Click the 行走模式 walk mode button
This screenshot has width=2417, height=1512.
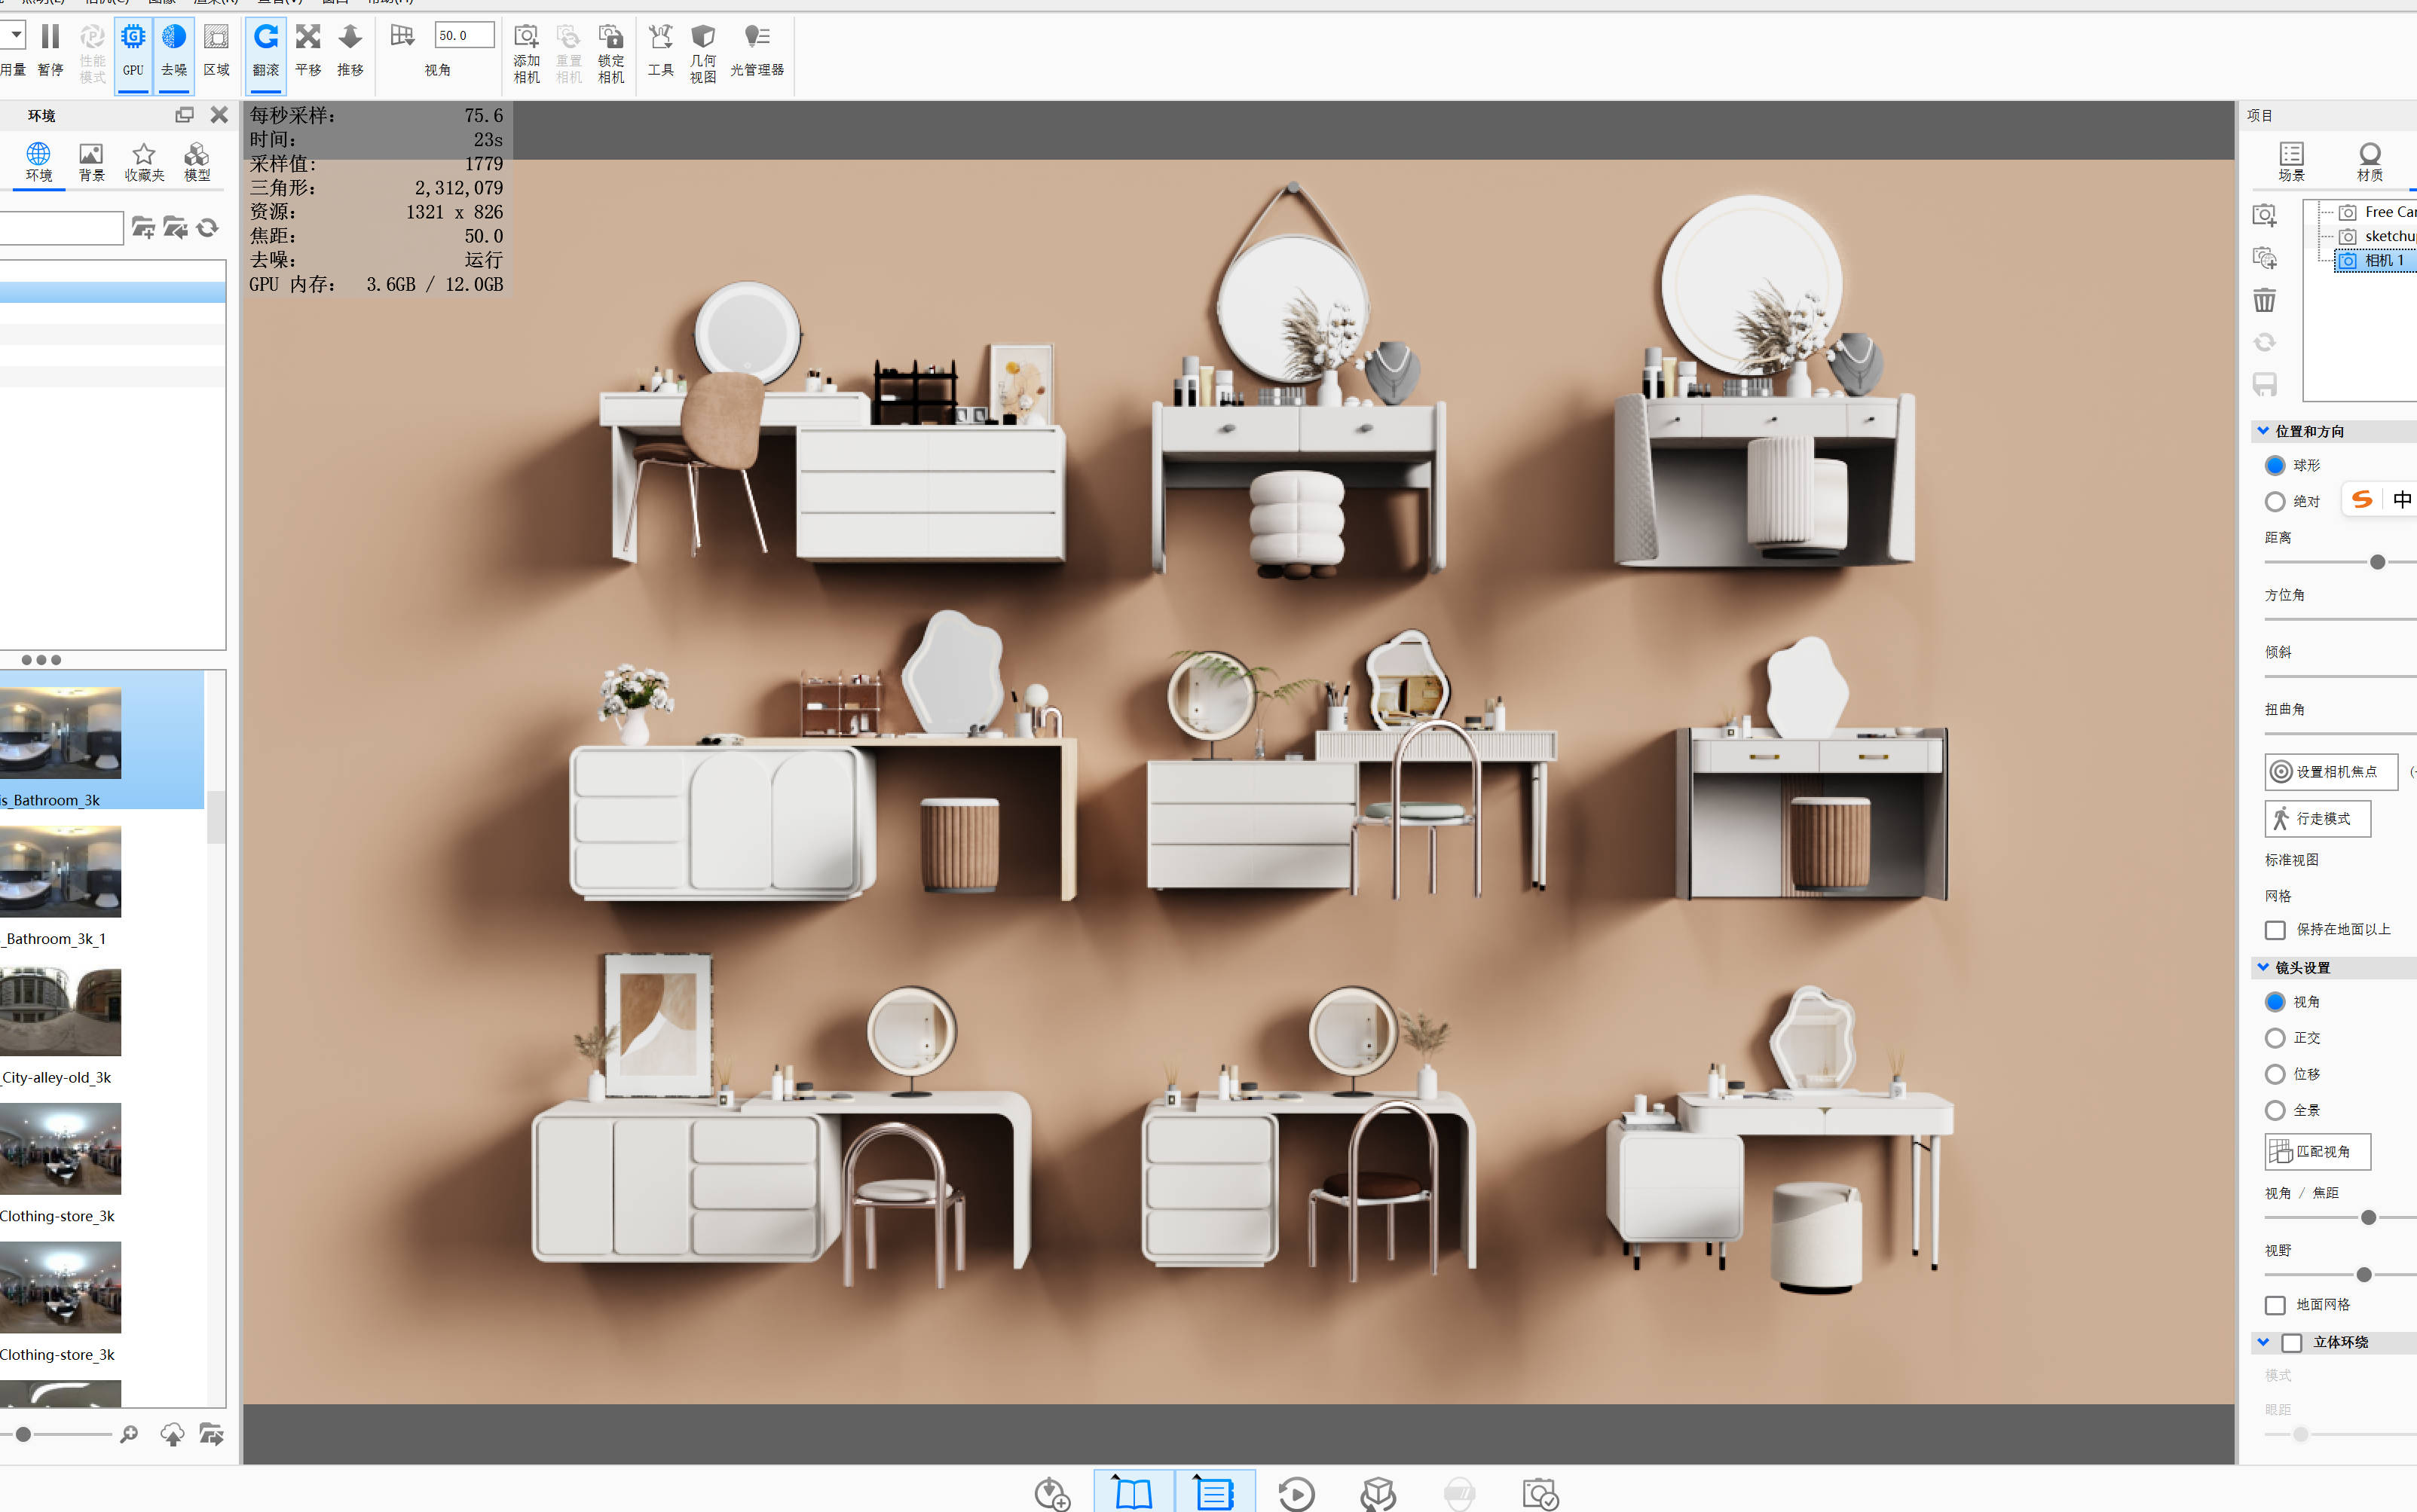pyautogui.click(x=2318, y=818)
